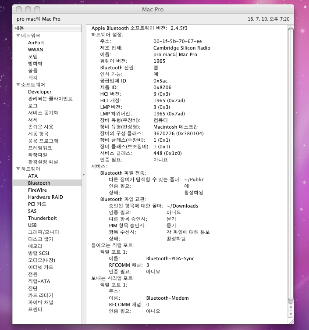The height and width of the screenshot is (330, 309).
Task: Open the 방화벽 network item
Action: [x=36, y=64]
